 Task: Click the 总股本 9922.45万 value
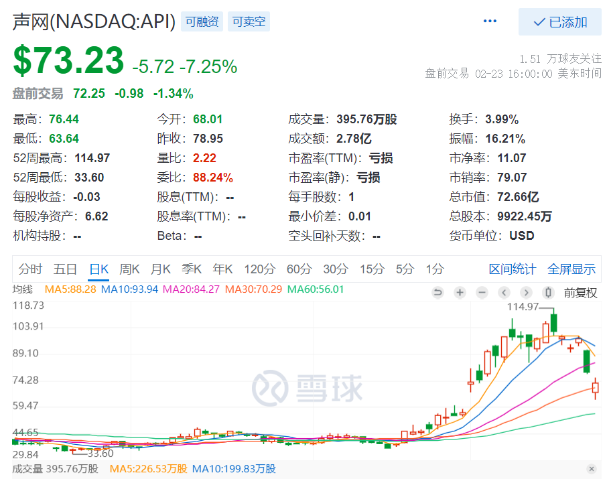(524, 216)
